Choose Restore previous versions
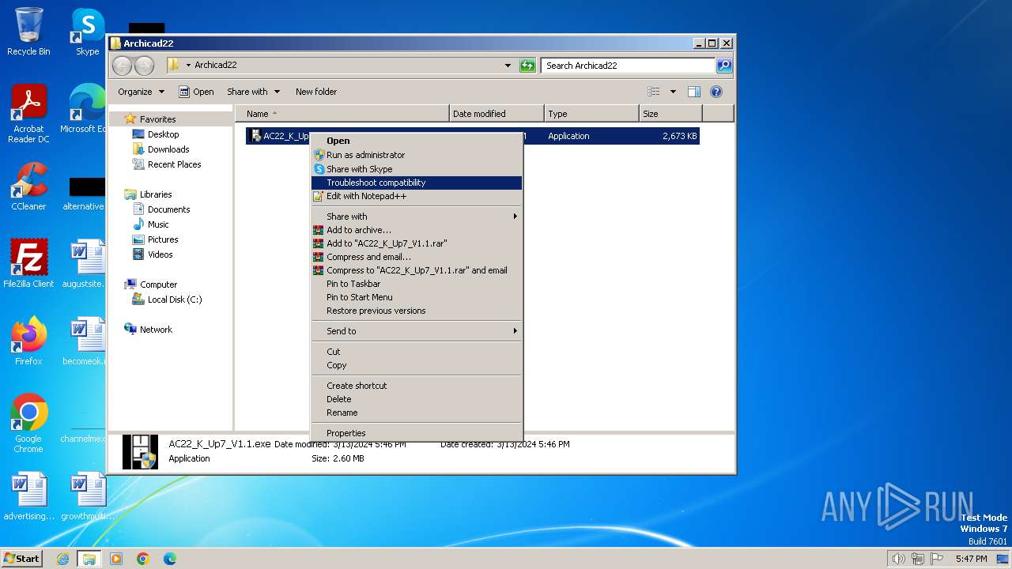The image size is (1012, 569). tap(416, 311)
